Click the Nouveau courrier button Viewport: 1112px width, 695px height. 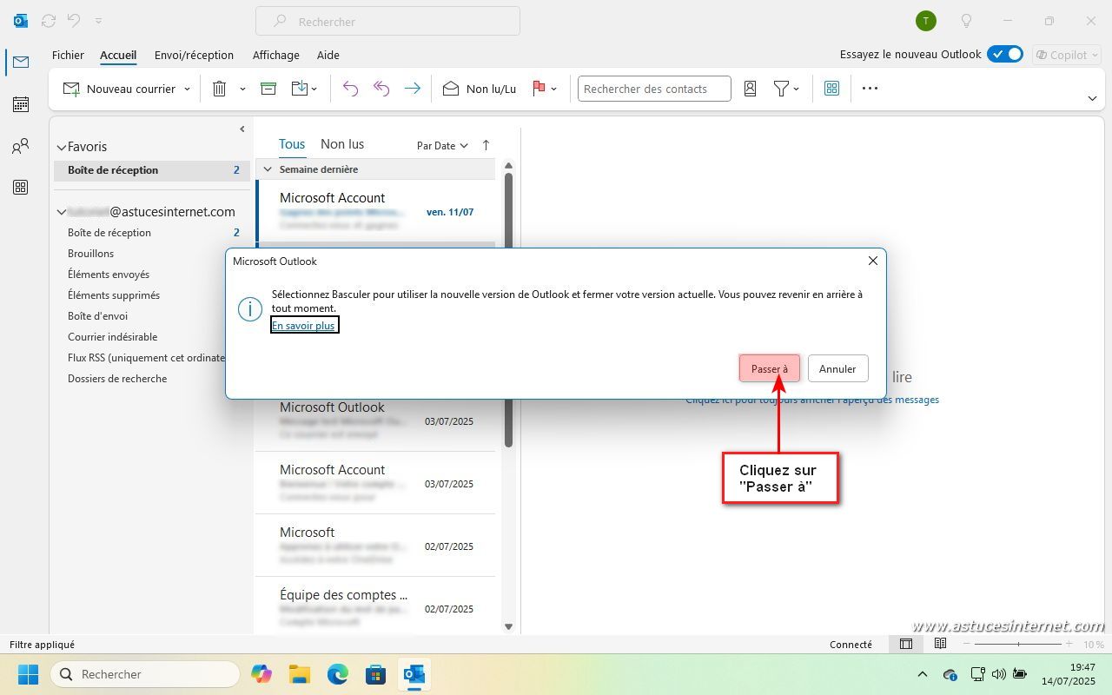click(119, 89)
